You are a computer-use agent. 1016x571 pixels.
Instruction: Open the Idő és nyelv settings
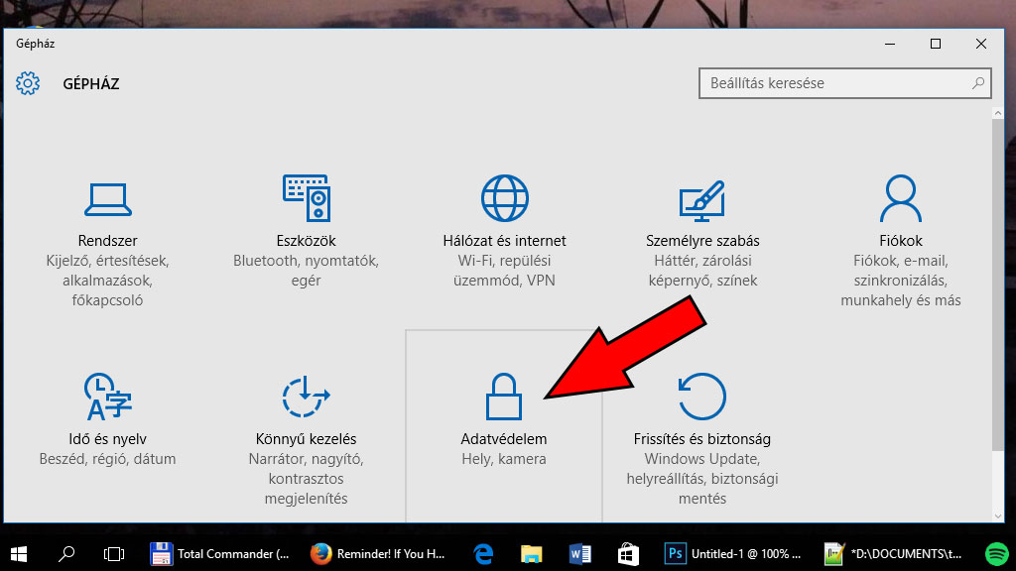[109, 416]
